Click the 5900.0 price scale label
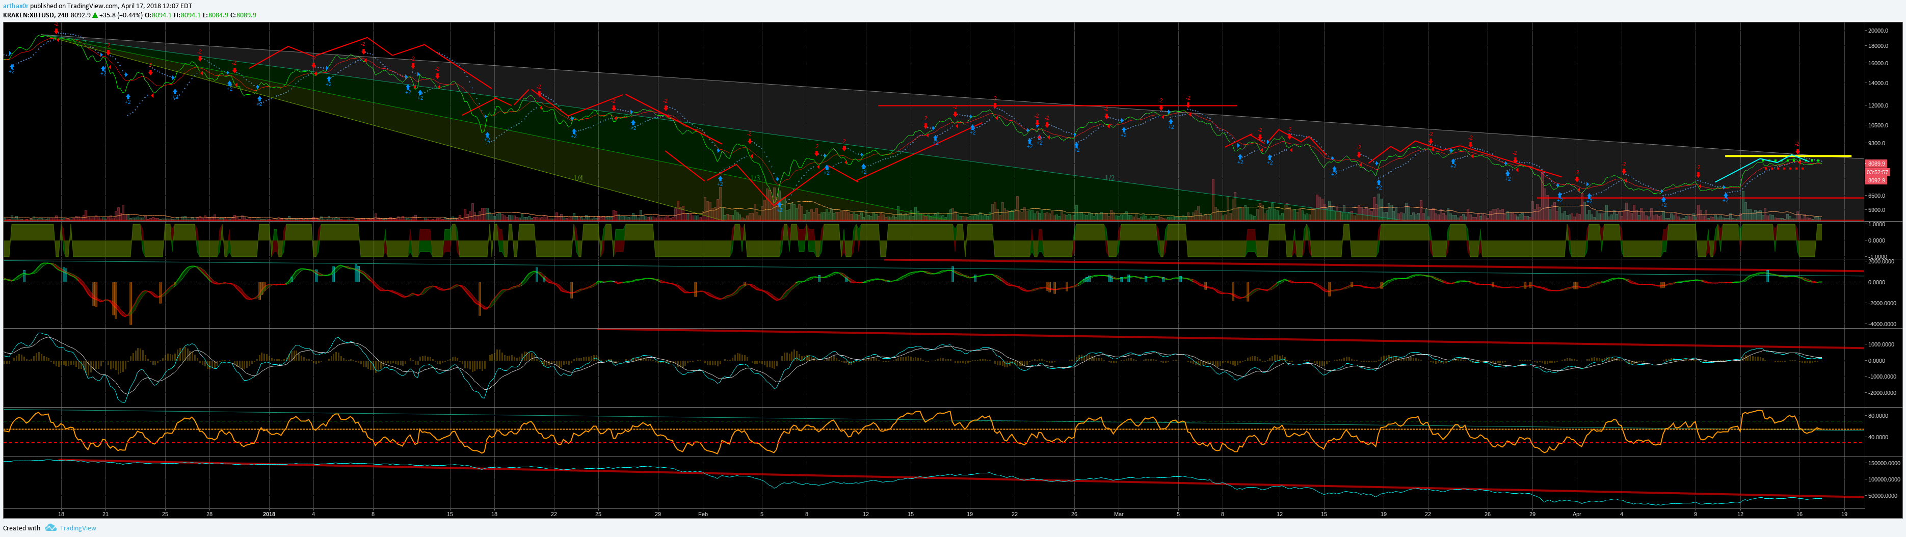 pos(1876,210)
